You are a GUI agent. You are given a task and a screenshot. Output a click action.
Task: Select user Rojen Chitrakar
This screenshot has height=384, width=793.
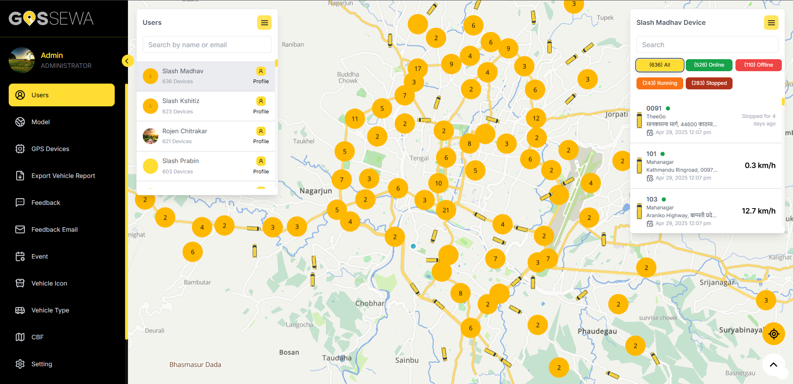pyautogui.click(x=206, y=136)
